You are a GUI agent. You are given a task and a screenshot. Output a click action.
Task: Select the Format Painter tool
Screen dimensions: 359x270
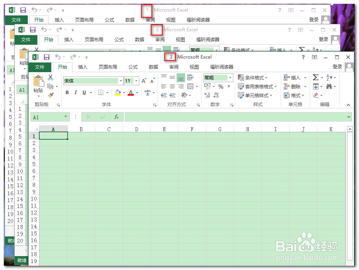[50, 95]
